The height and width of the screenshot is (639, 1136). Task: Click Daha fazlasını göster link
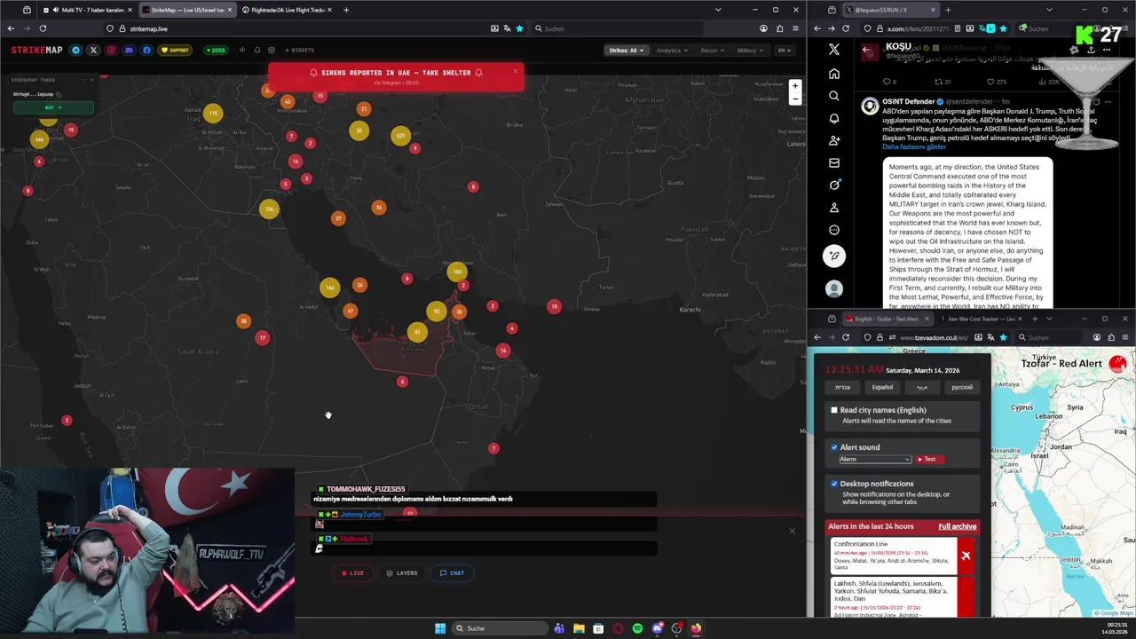913,147
